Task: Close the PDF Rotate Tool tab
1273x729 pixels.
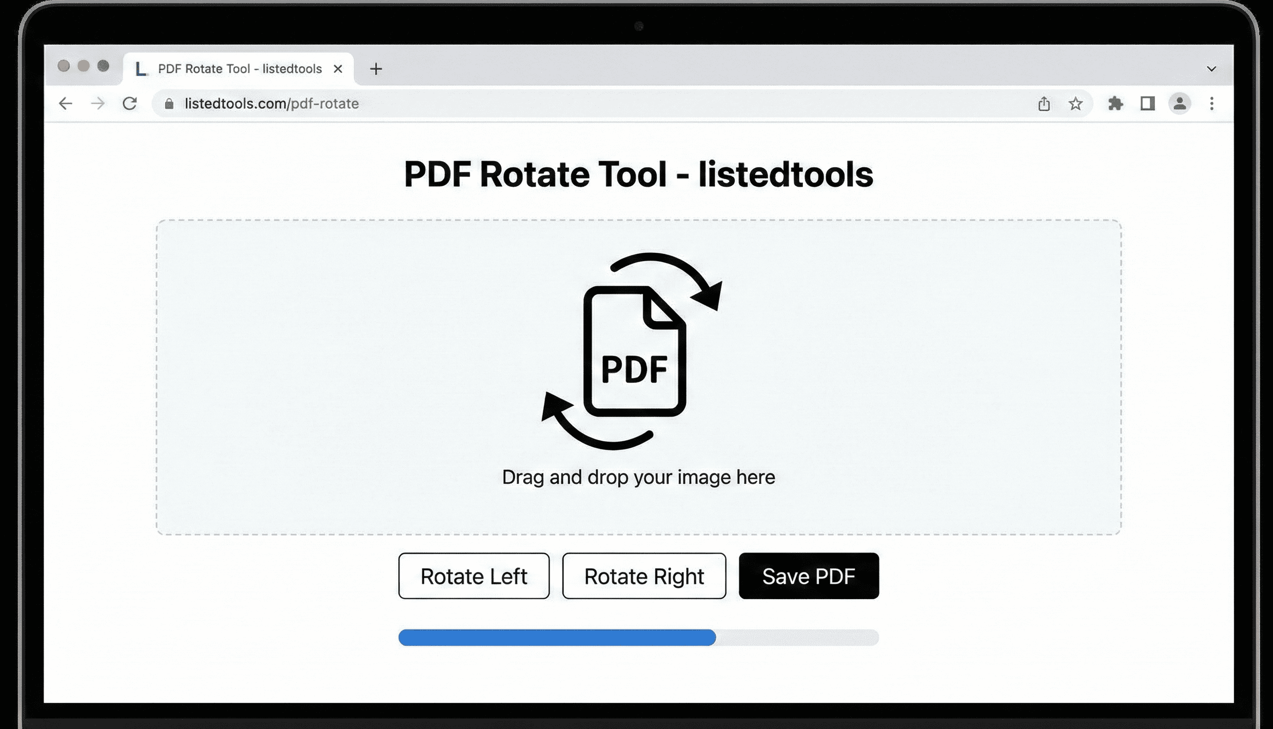Action: coord(338,68)
